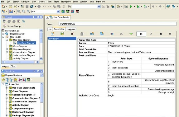
Task: Expand Package Diagram (1) in Structure panel
Action: click(7, 115)
